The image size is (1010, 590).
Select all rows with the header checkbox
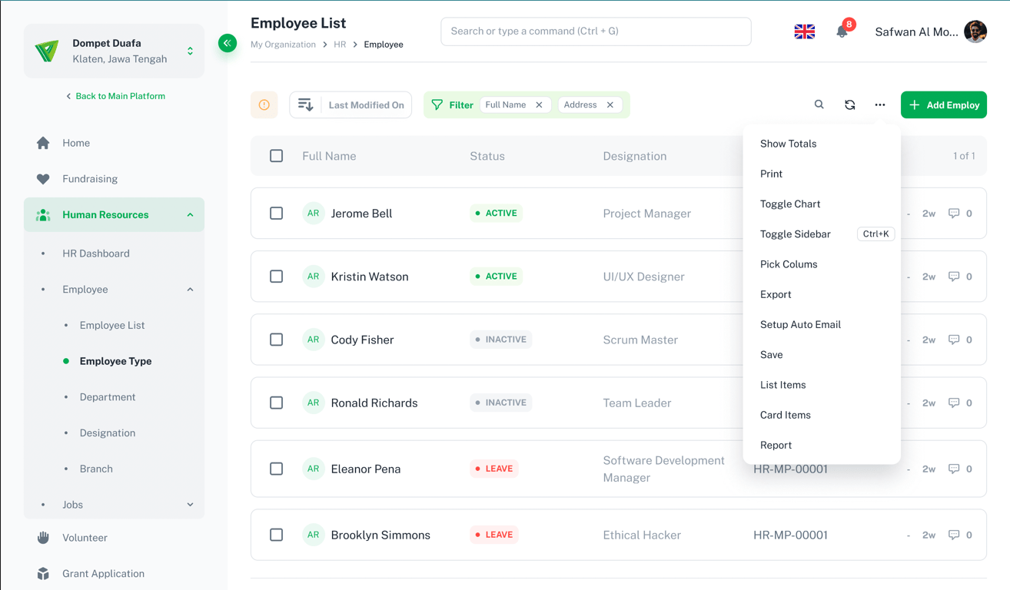[x=276, y=156]
